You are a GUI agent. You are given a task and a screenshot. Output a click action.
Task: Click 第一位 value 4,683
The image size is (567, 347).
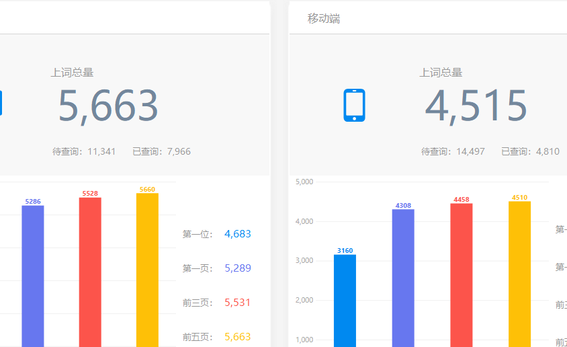pos(238,234)
